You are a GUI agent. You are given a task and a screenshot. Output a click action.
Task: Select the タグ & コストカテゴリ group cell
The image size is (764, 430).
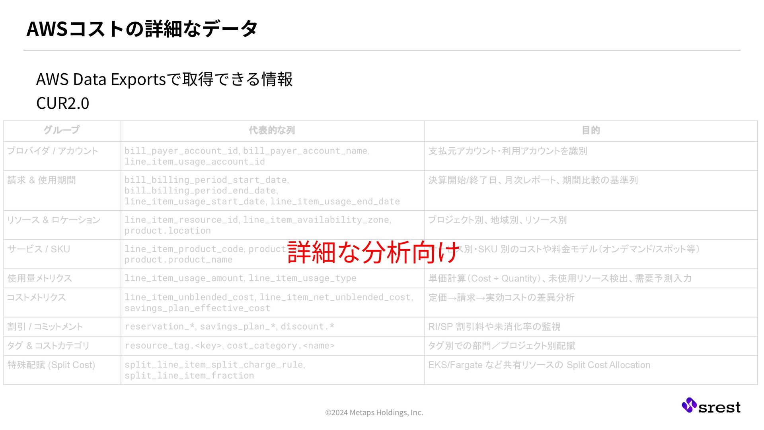click(x=48, y=346)
